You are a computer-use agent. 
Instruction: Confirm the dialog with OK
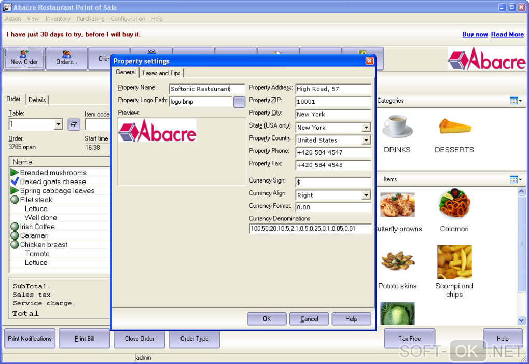click(267, 319)
